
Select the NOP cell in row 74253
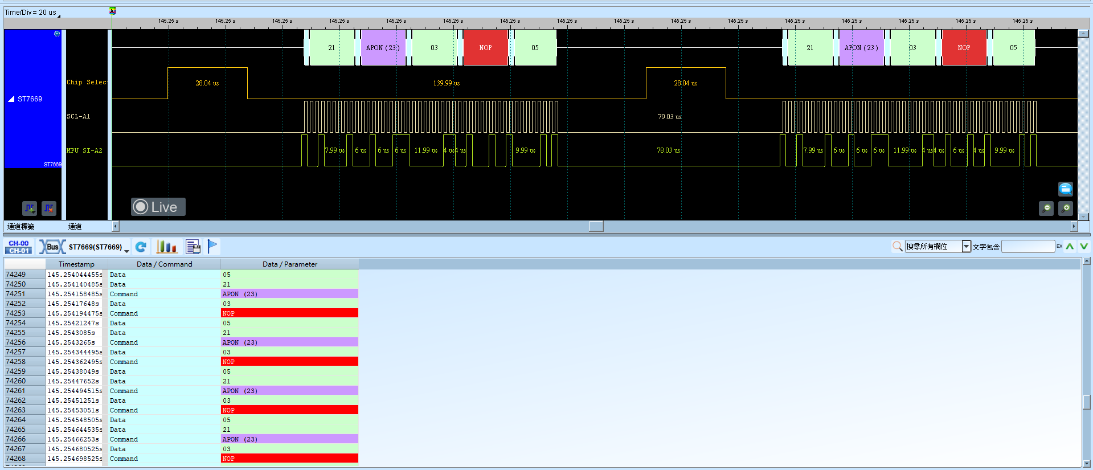click(290, 313)
